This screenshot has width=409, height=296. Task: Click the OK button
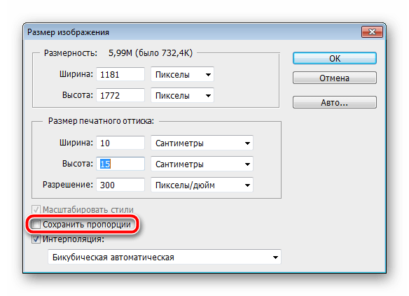pyautogui.click(x=334, y=58)
